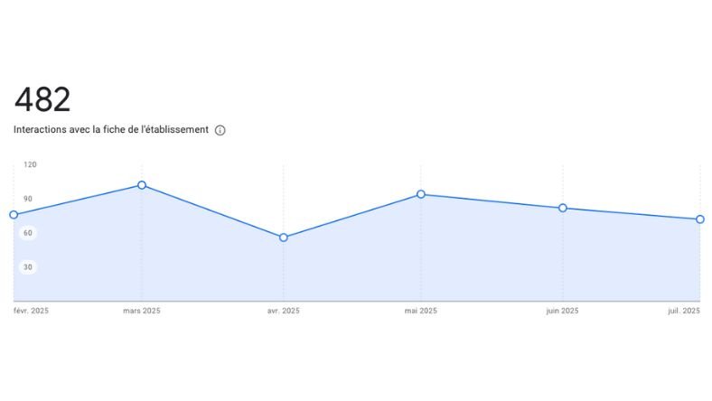Click the 120 y-axis value label
The height and width of the screenshot is (401, 712).
click(x=30, y=164)
